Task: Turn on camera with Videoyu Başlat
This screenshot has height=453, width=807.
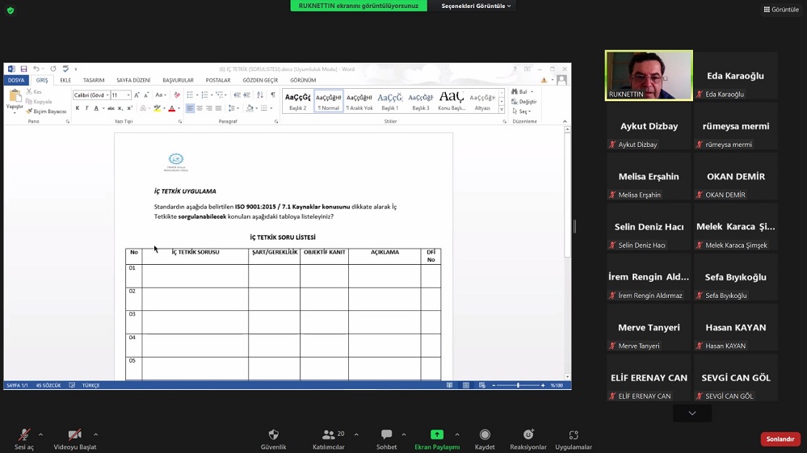Action: (x=74, y=435)
